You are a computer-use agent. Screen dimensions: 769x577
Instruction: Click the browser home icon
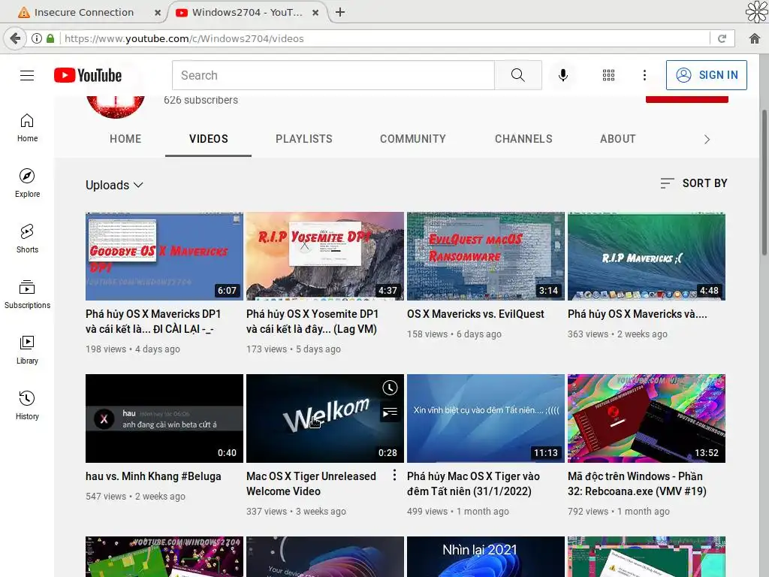coord(754,38)
